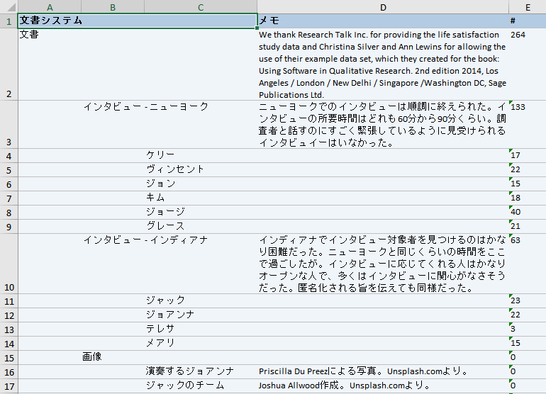Select row 3 header
The image size is (546, 394).
click(x=9, y=125)
